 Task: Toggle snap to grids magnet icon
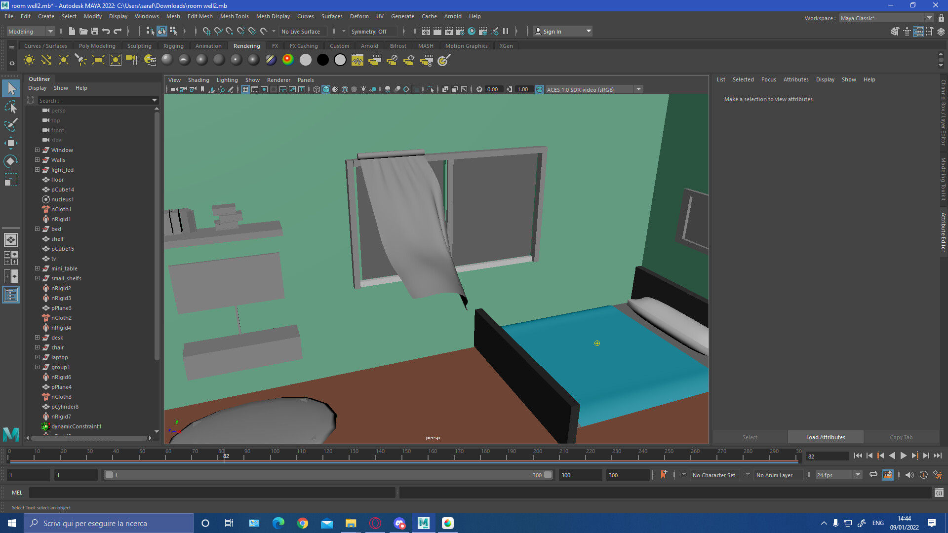[x=207, y=31]
